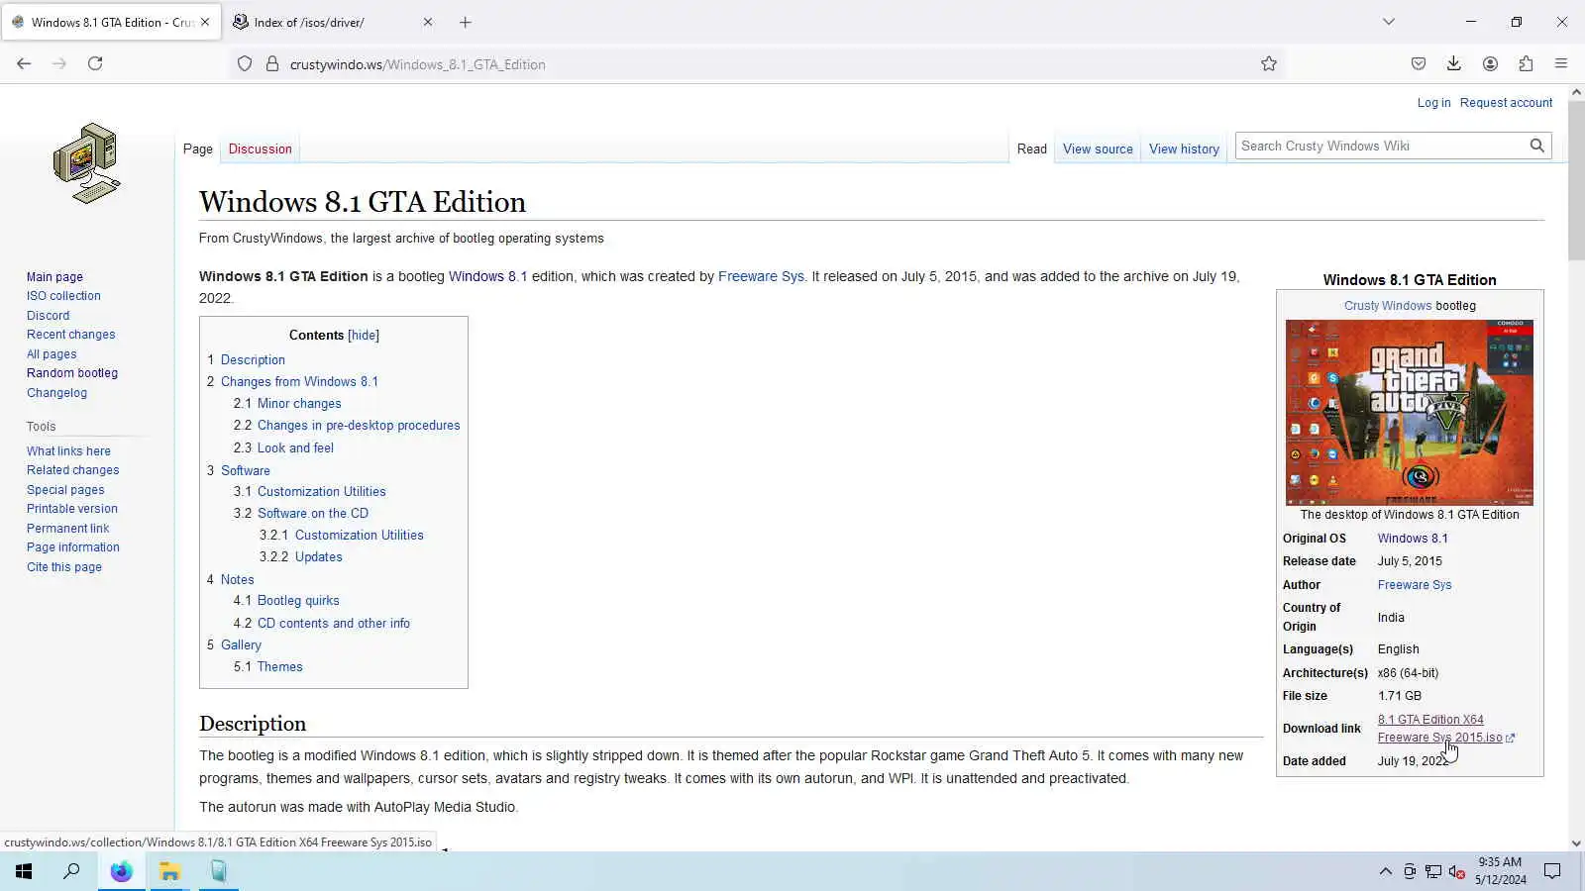Click the volume icon in the tray
1585x891 pixels.
point(1456,871)
